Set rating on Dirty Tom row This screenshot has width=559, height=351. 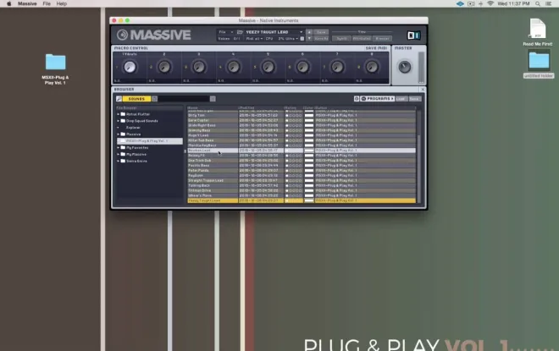tap(294, 115)
